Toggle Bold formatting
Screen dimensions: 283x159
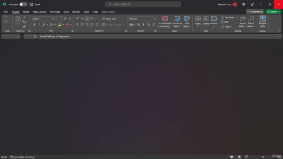tap(34, 25)
